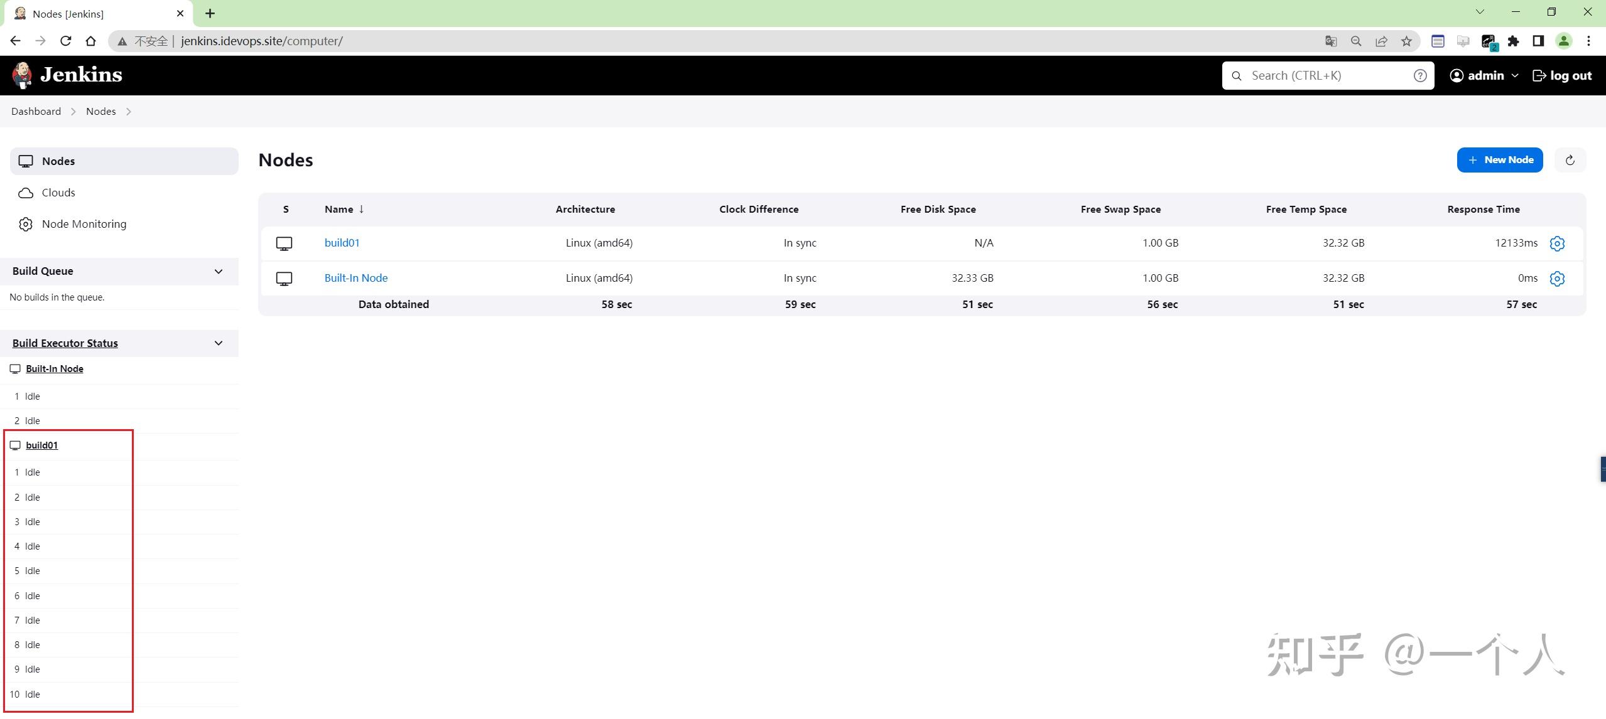Click the browser home icon
The width and height of the screenshot is (1606, 719).
click(x=90, y=41)
